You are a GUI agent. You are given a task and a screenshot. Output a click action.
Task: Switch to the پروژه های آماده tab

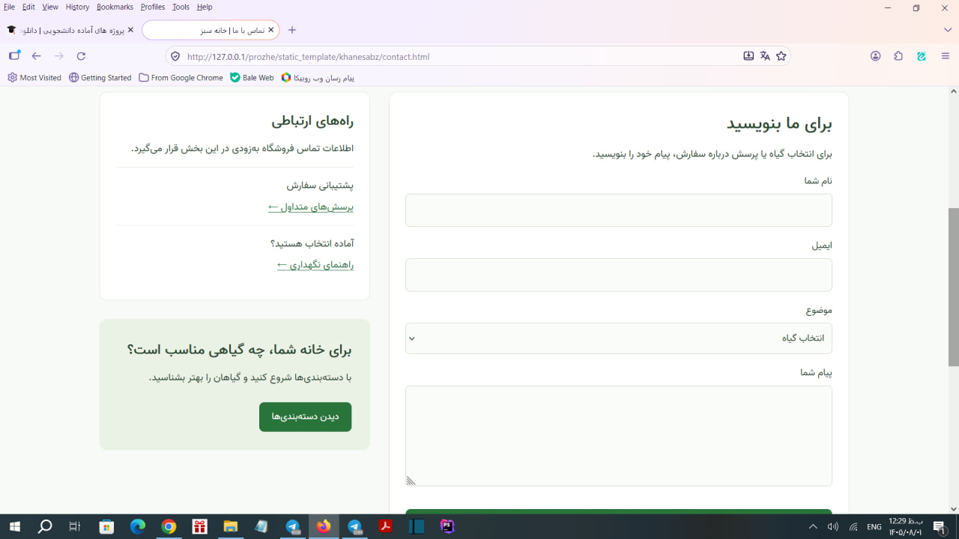(70, 30)
